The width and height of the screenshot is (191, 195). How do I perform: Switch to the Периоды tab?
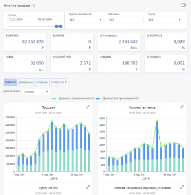tap(42, 82)
